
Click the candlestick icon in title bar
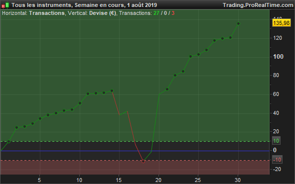5,5
